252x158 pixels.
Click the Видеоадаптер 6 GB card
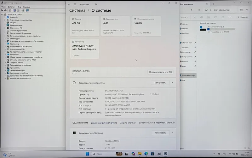coord(115,26)
